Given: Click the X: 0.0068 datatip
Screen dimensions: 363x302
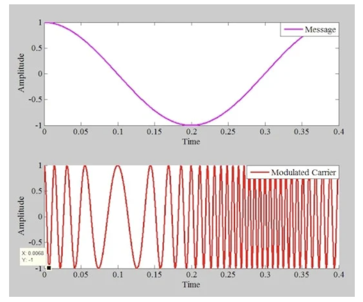Looking at the screenshot, I should (x=33, y=256).
